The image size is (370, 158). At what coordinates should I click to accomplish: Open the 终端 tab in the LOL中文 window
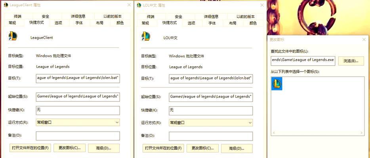click(x=151, y=17)
